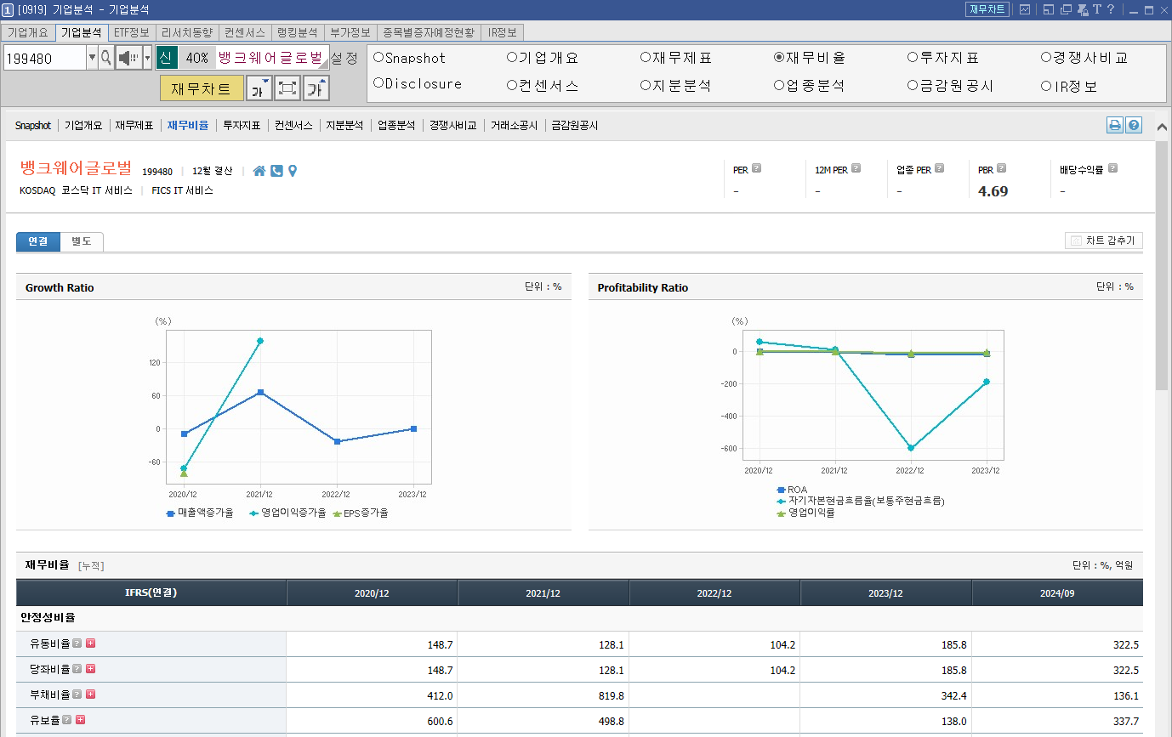
Task: Select the Disclosure radio button
Action: click(x=378, y=83)
